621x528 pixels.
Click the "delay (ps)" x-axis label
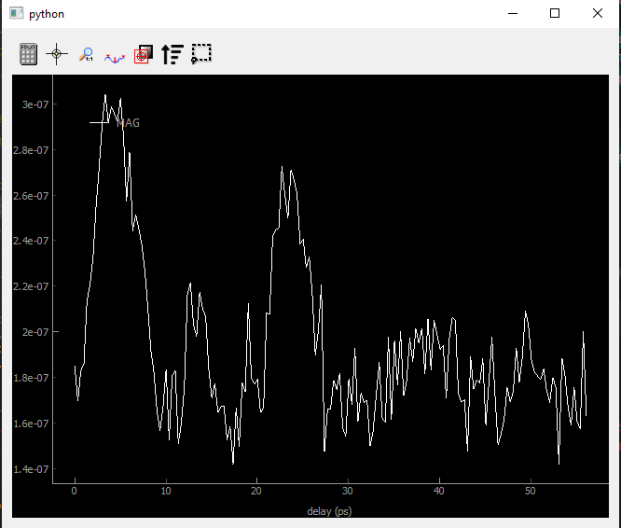coord(329,511)
